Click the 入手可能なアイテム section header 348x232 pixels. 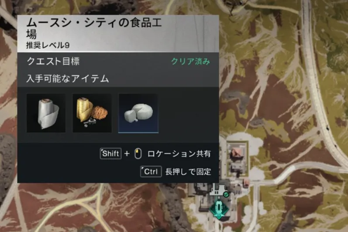(x=68, y=78)
